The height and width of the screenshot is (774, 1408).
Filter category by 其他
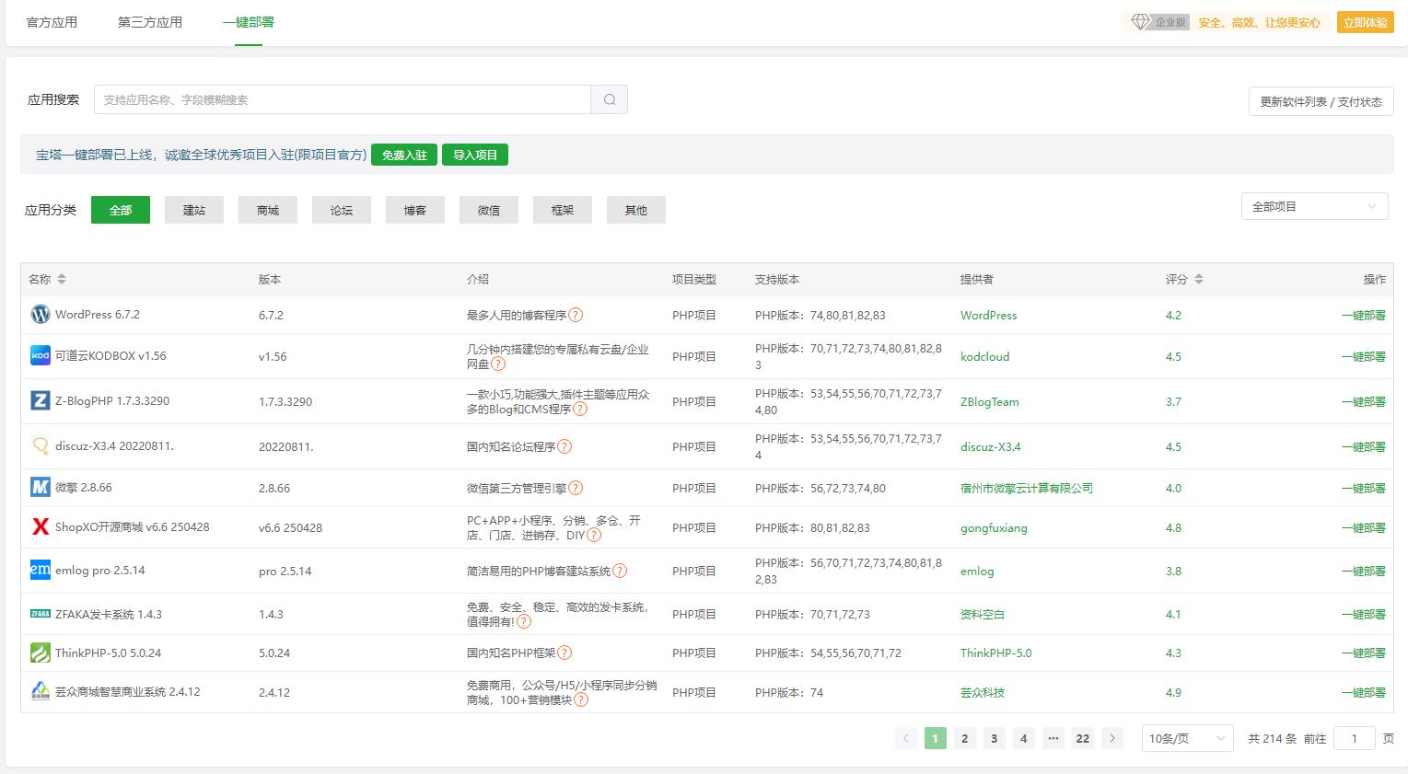(x=636, y=210)
